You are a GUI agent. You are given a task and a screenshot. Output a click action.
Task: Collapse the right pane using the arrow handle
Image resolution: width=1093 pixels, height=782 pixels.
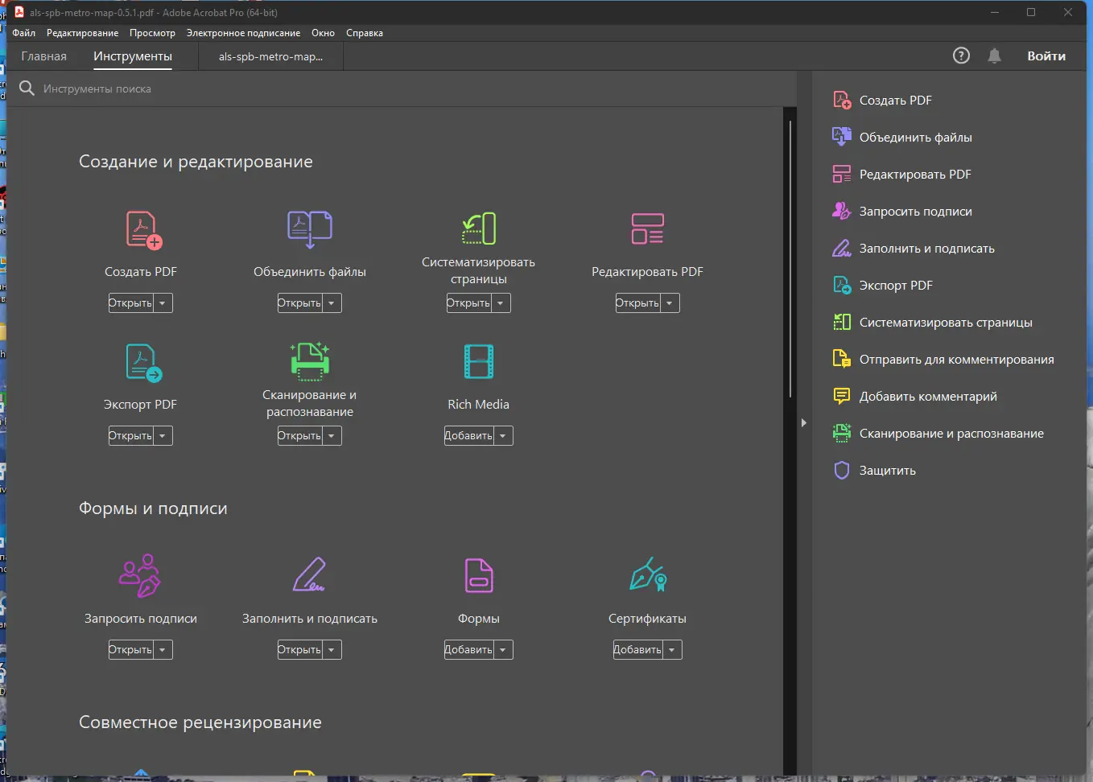click(803, 422)
